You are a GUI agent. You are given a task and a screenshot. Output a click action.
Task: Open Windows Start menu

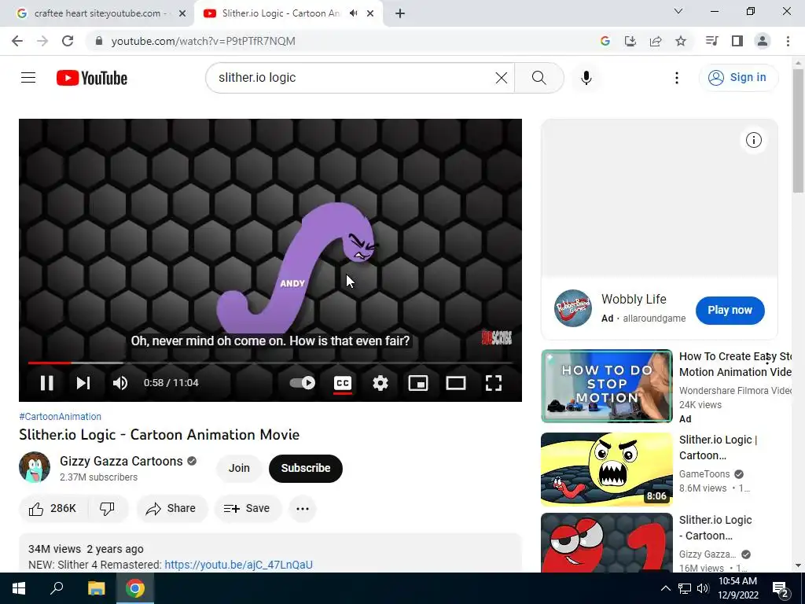(19, 588)
